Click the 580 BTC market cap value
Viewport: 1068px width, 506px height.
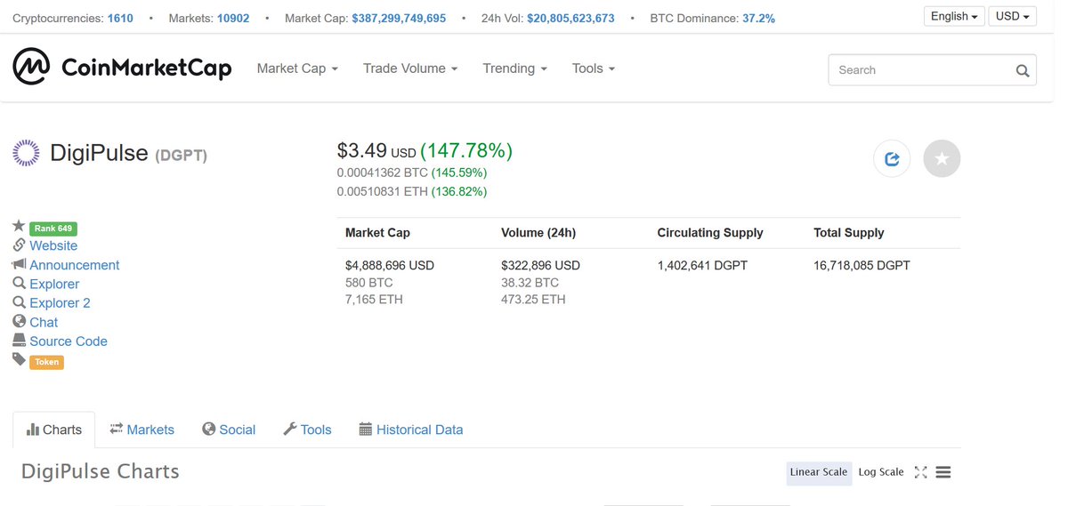[368, 283]
